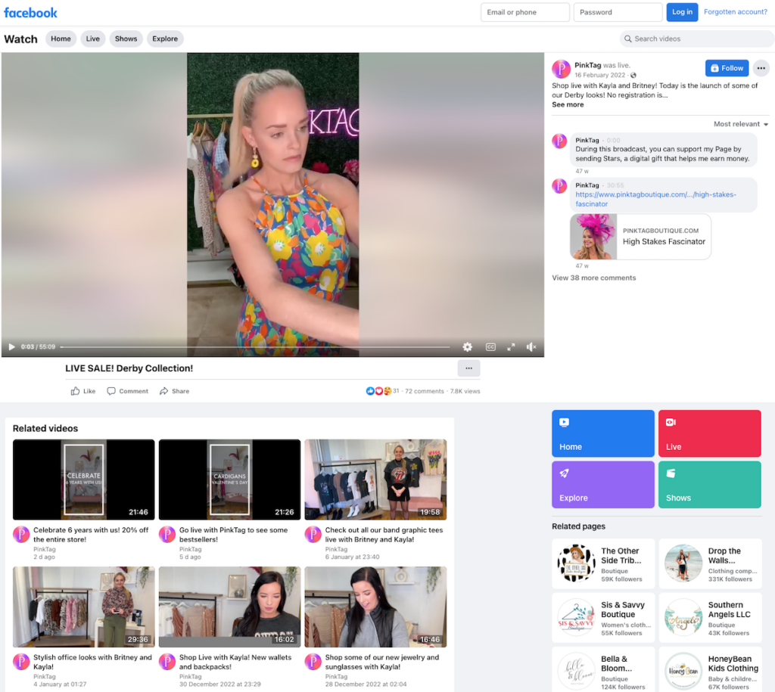Unmute the video sound

click(531, 346)
